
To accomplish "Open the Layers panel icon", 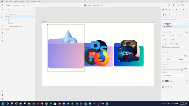I will tap(2, 95).
